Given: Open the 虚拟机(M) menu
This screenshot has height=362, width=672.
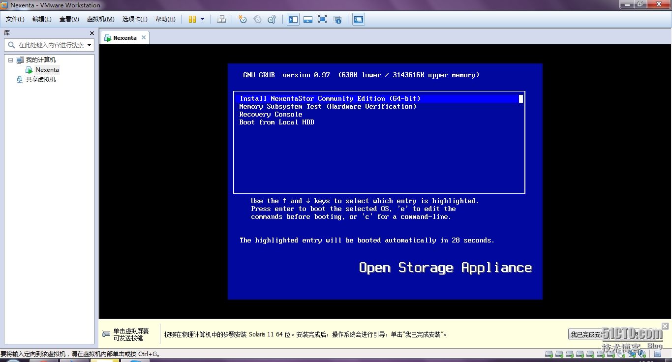Looking at the screenshot, I should tap(100, 19).
